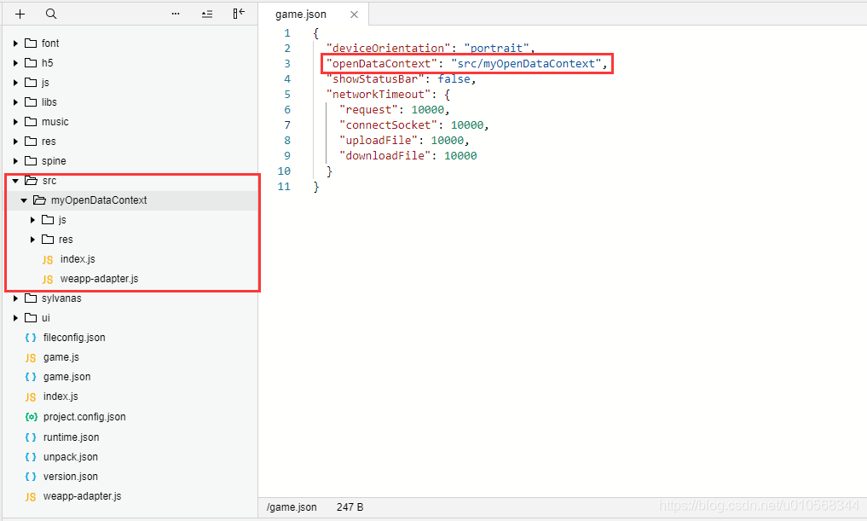Click the "deviceOrientation" key in code

(x=388, y=48)
